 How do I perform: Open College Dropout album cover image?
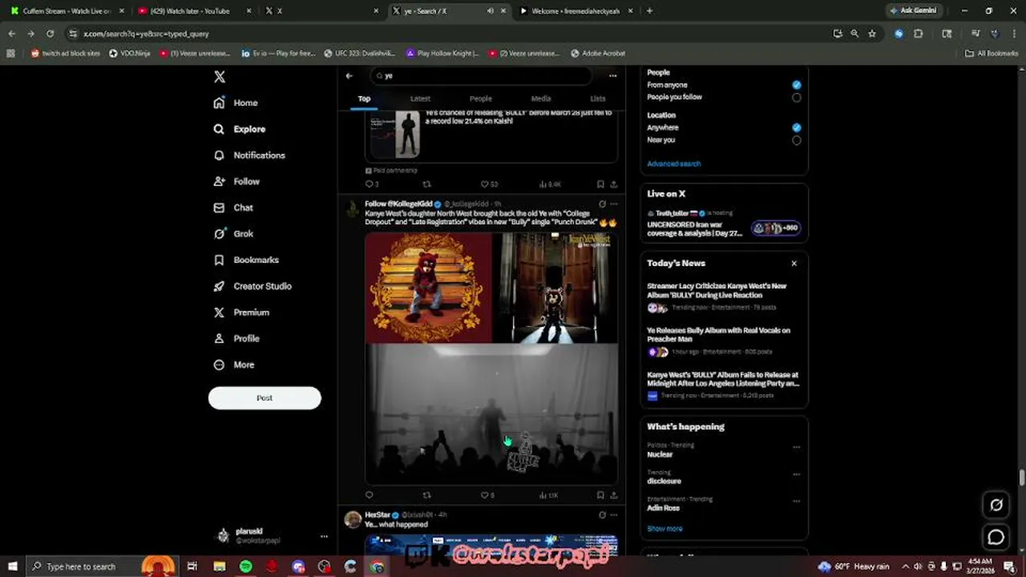tap(428, 288)
